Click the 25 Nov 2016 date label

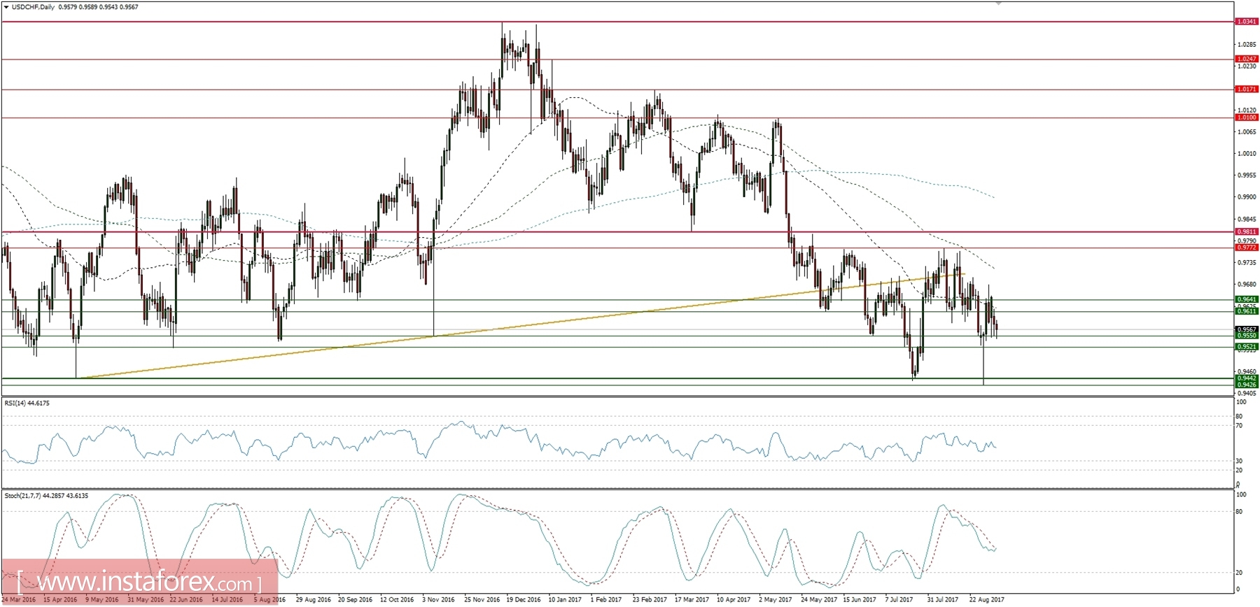482,600
